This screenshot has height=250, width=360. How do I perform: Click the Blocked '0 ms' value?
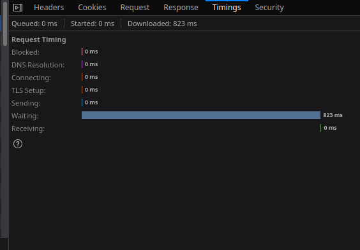[91, 52]
